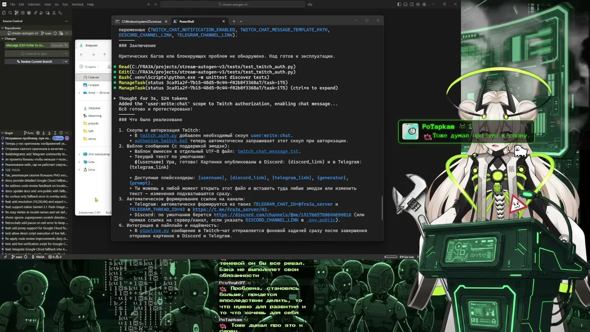
Task: Go back with the editor navigation arrow
Action: click(x=149, y=4)
